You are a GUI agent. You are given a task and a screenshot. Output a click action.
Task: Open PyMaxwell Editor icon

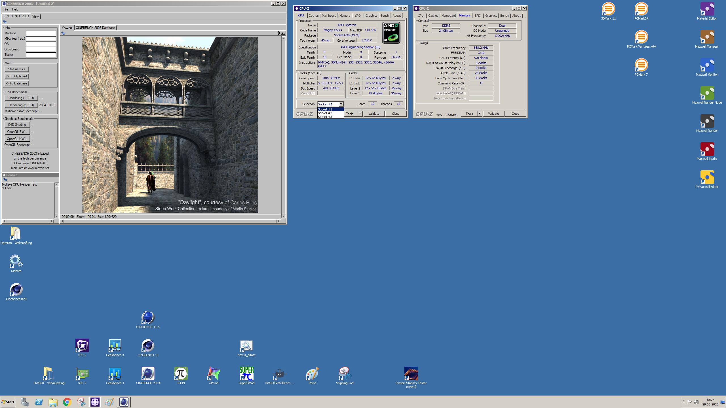707,180
